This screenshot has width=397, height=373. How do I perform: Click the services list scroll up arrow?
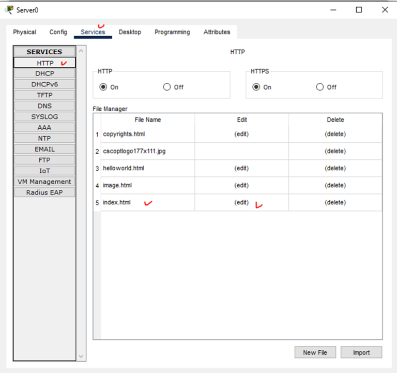click(81, 51)
